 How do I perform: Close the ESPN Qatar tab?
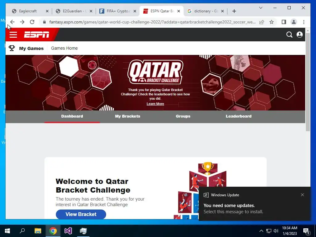179,11
